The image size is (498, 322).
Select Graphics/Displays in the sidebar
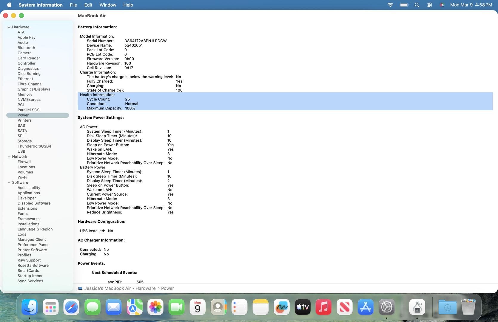pyautogui.click(x=34, y=89)
